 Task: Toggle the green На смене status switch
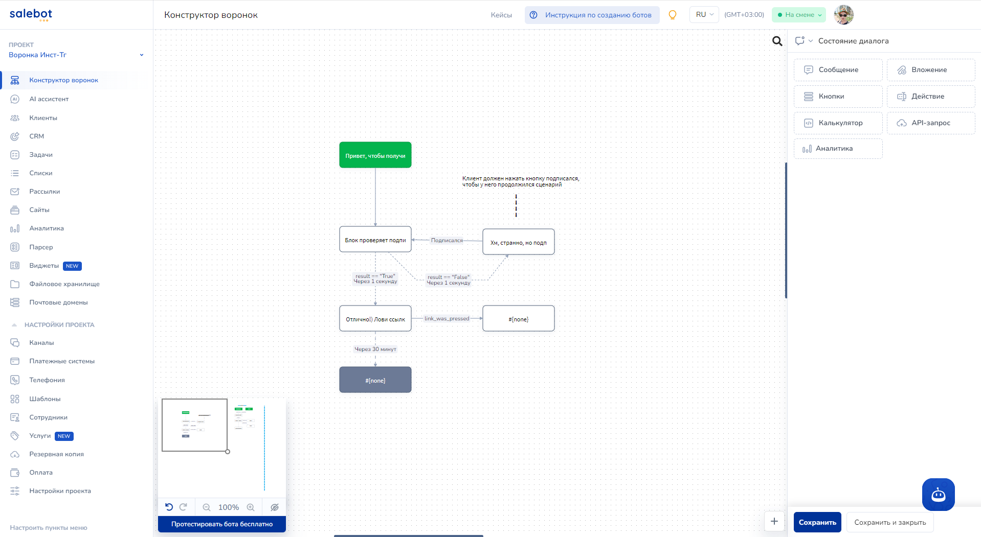click(x=798, y=15)
